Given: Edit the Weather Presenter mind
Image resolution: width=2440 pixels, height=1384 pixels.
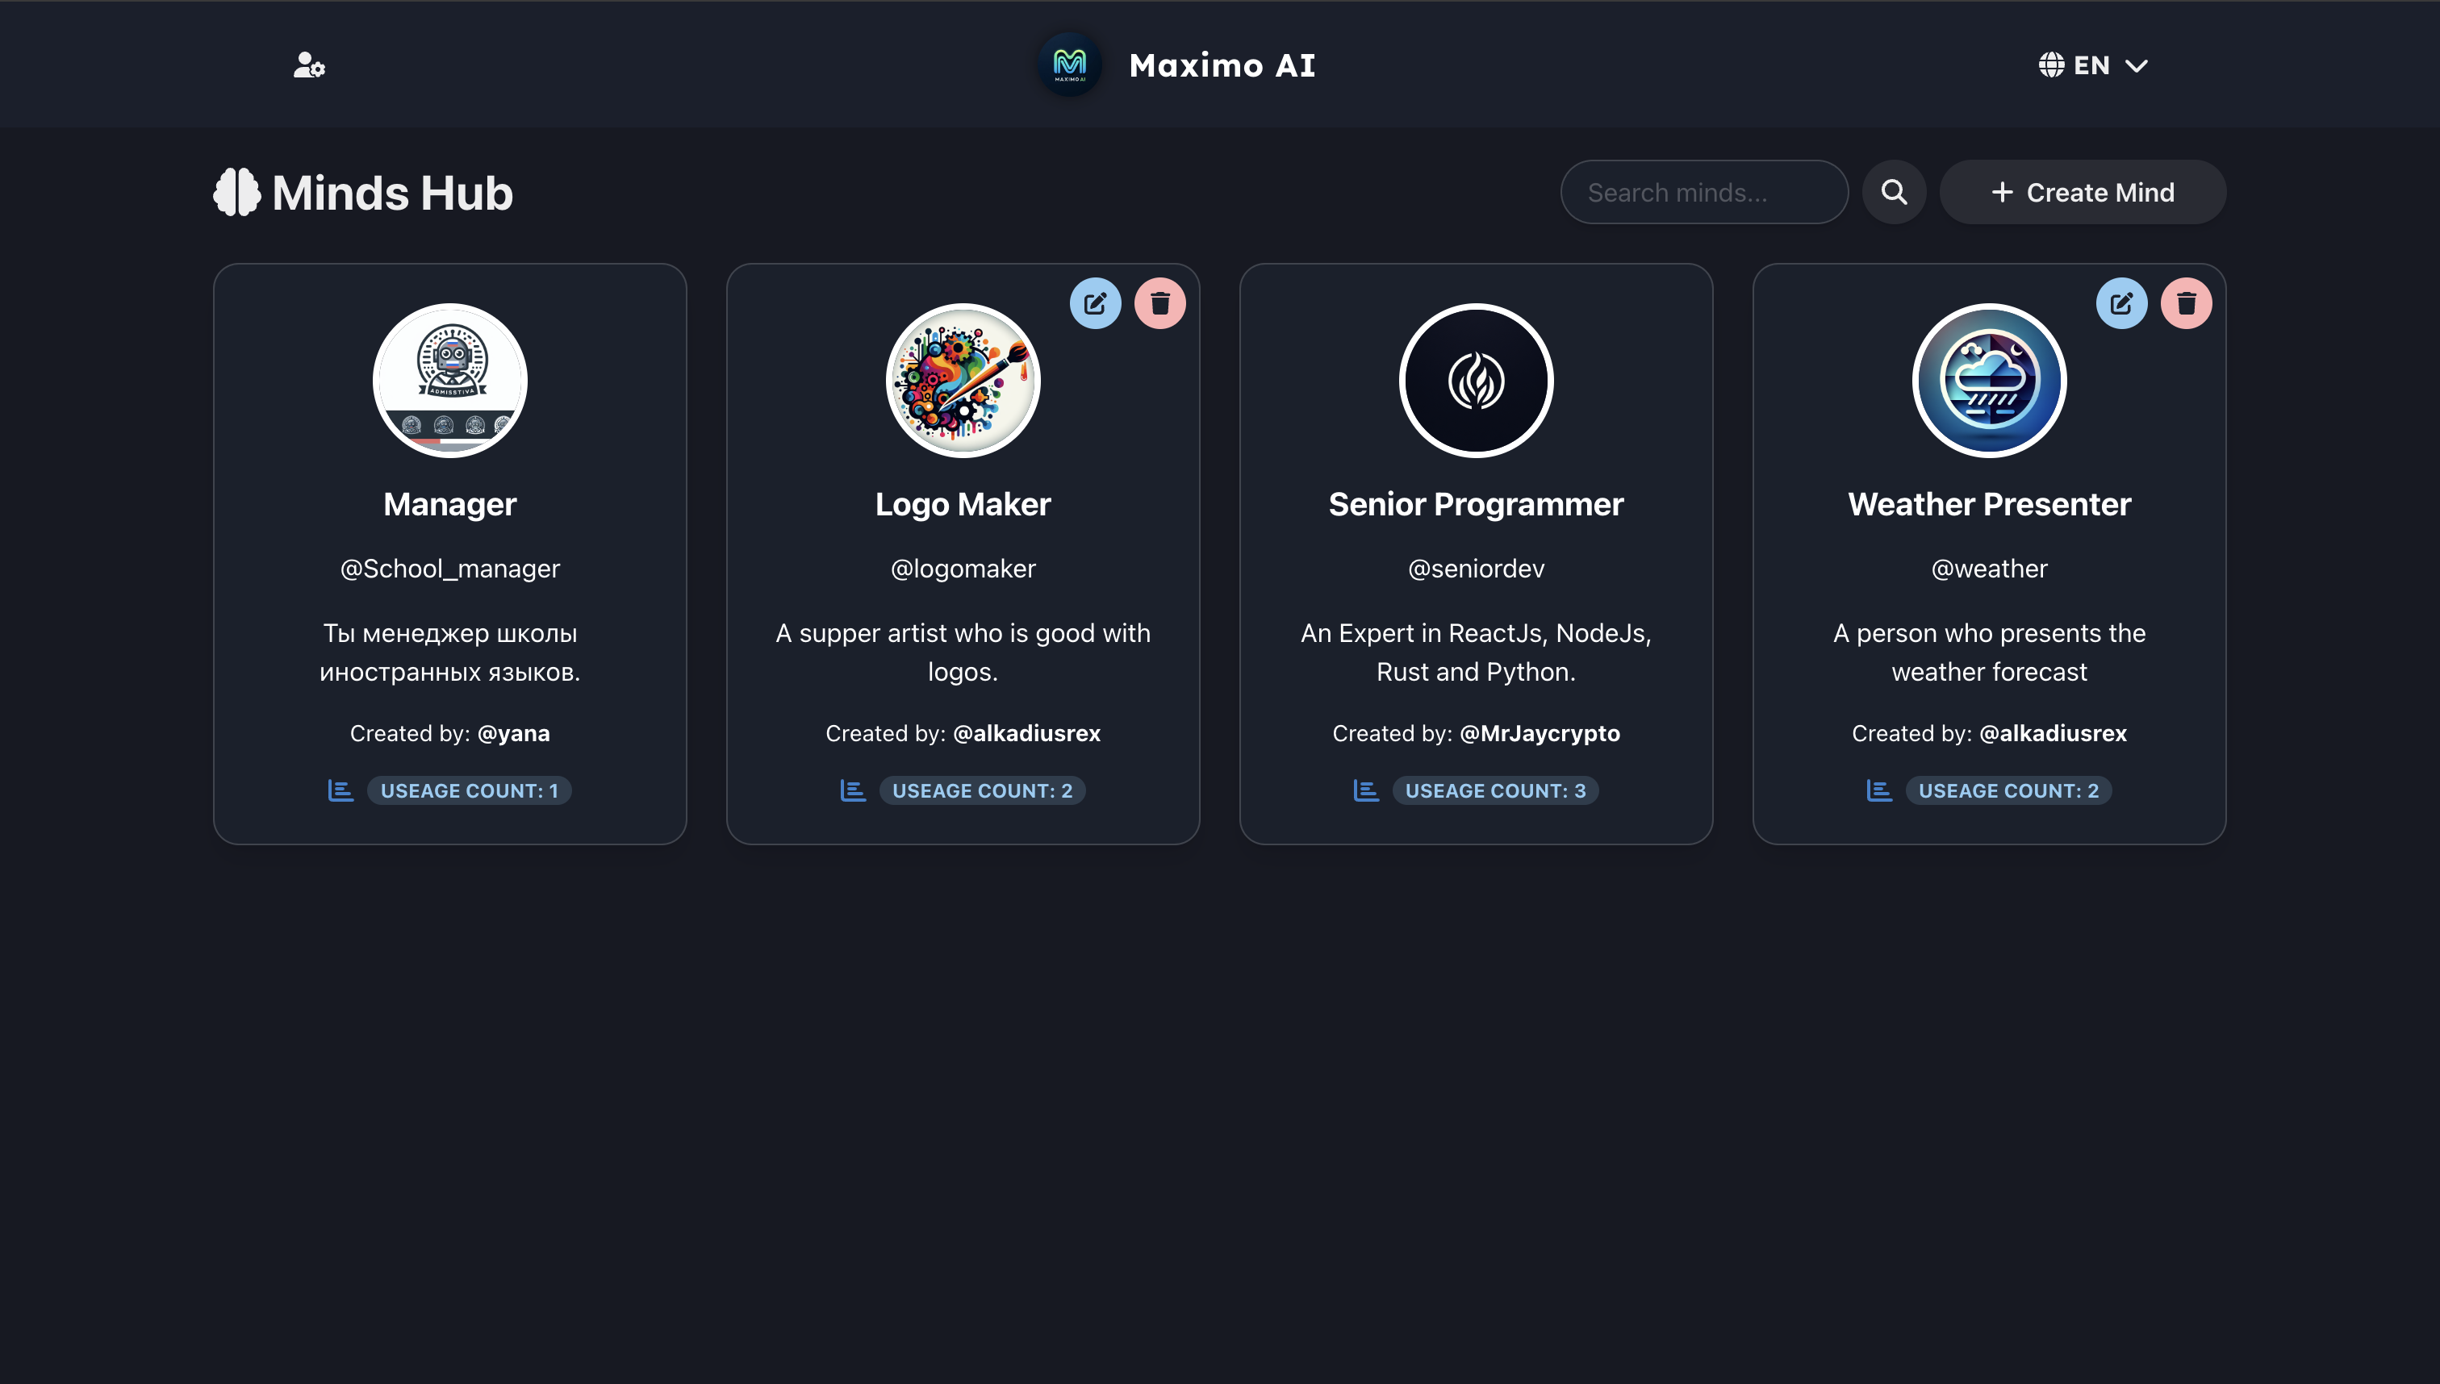Looking at the screenshot, I should pyautogui.click(x=2120, y=303).
